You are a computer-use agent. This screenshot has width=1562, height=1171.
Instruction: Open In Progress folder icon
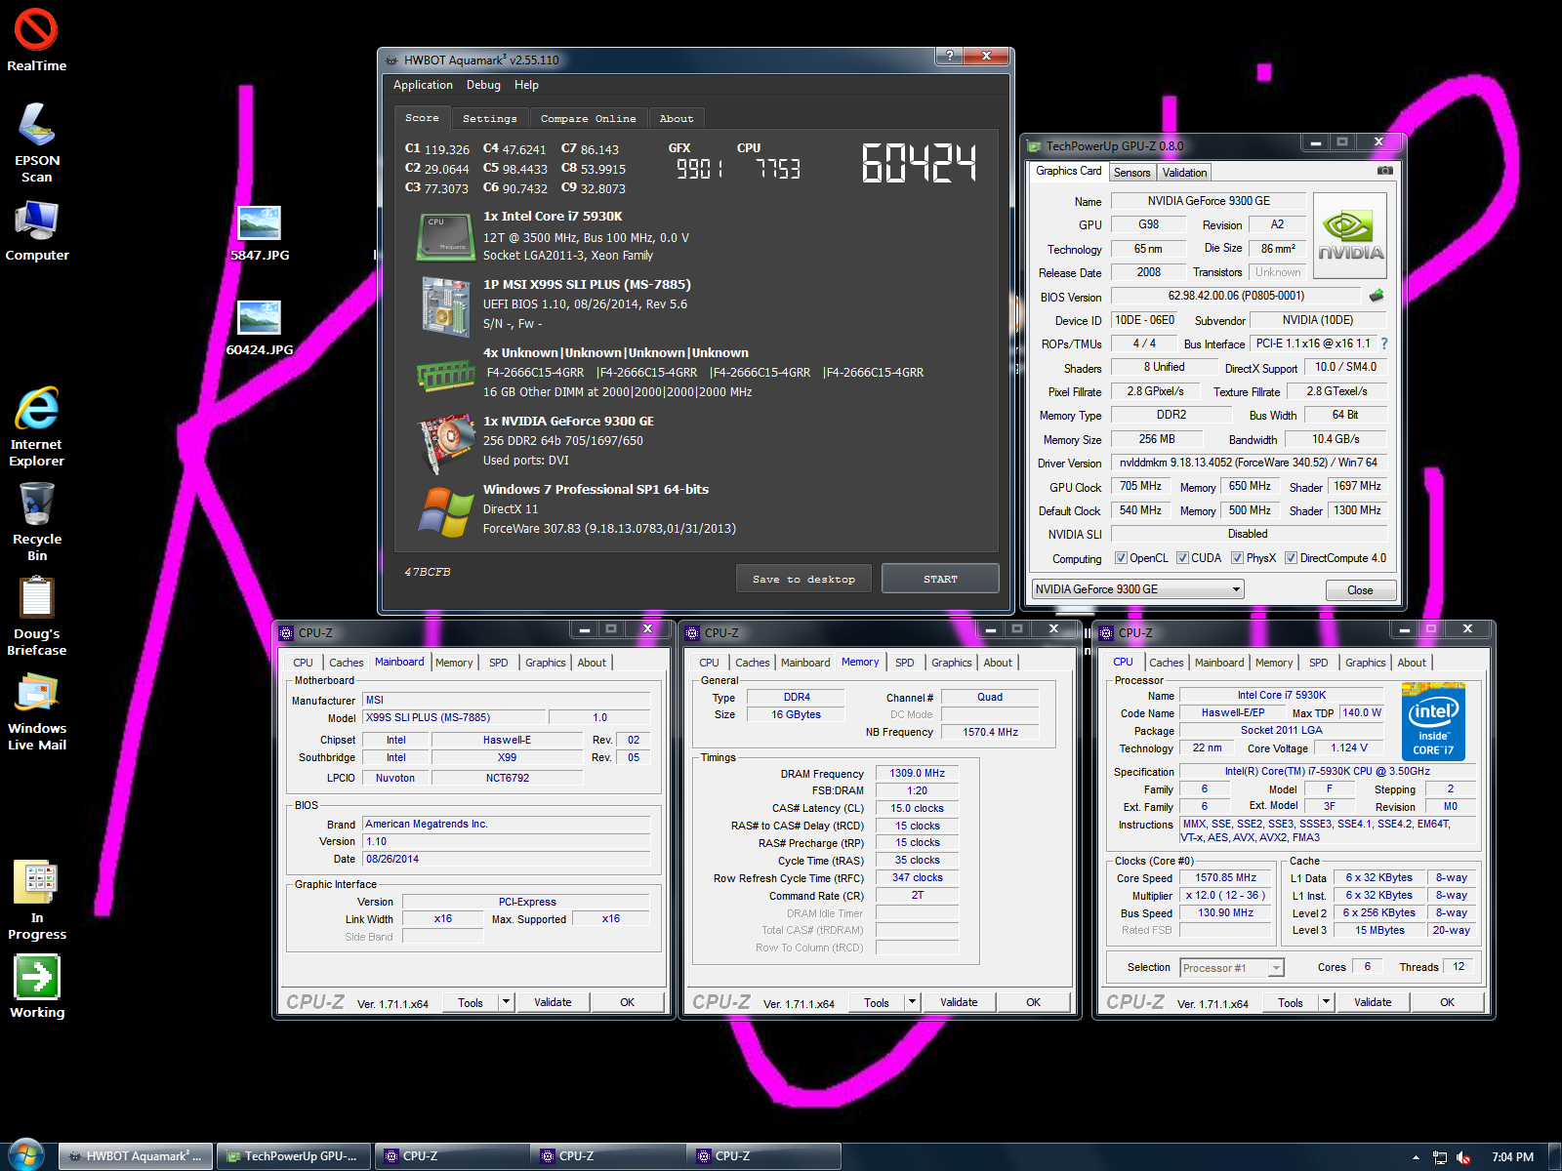pos(36,901)
